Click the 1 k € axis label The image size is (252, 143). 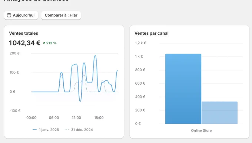[x=139, y=57]
